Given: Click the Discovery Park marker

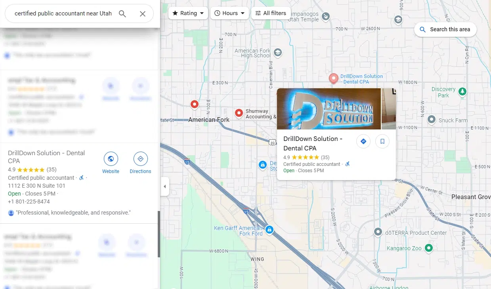Looking at the screenshot, I should pyautogui.click(x=462, y=91).
